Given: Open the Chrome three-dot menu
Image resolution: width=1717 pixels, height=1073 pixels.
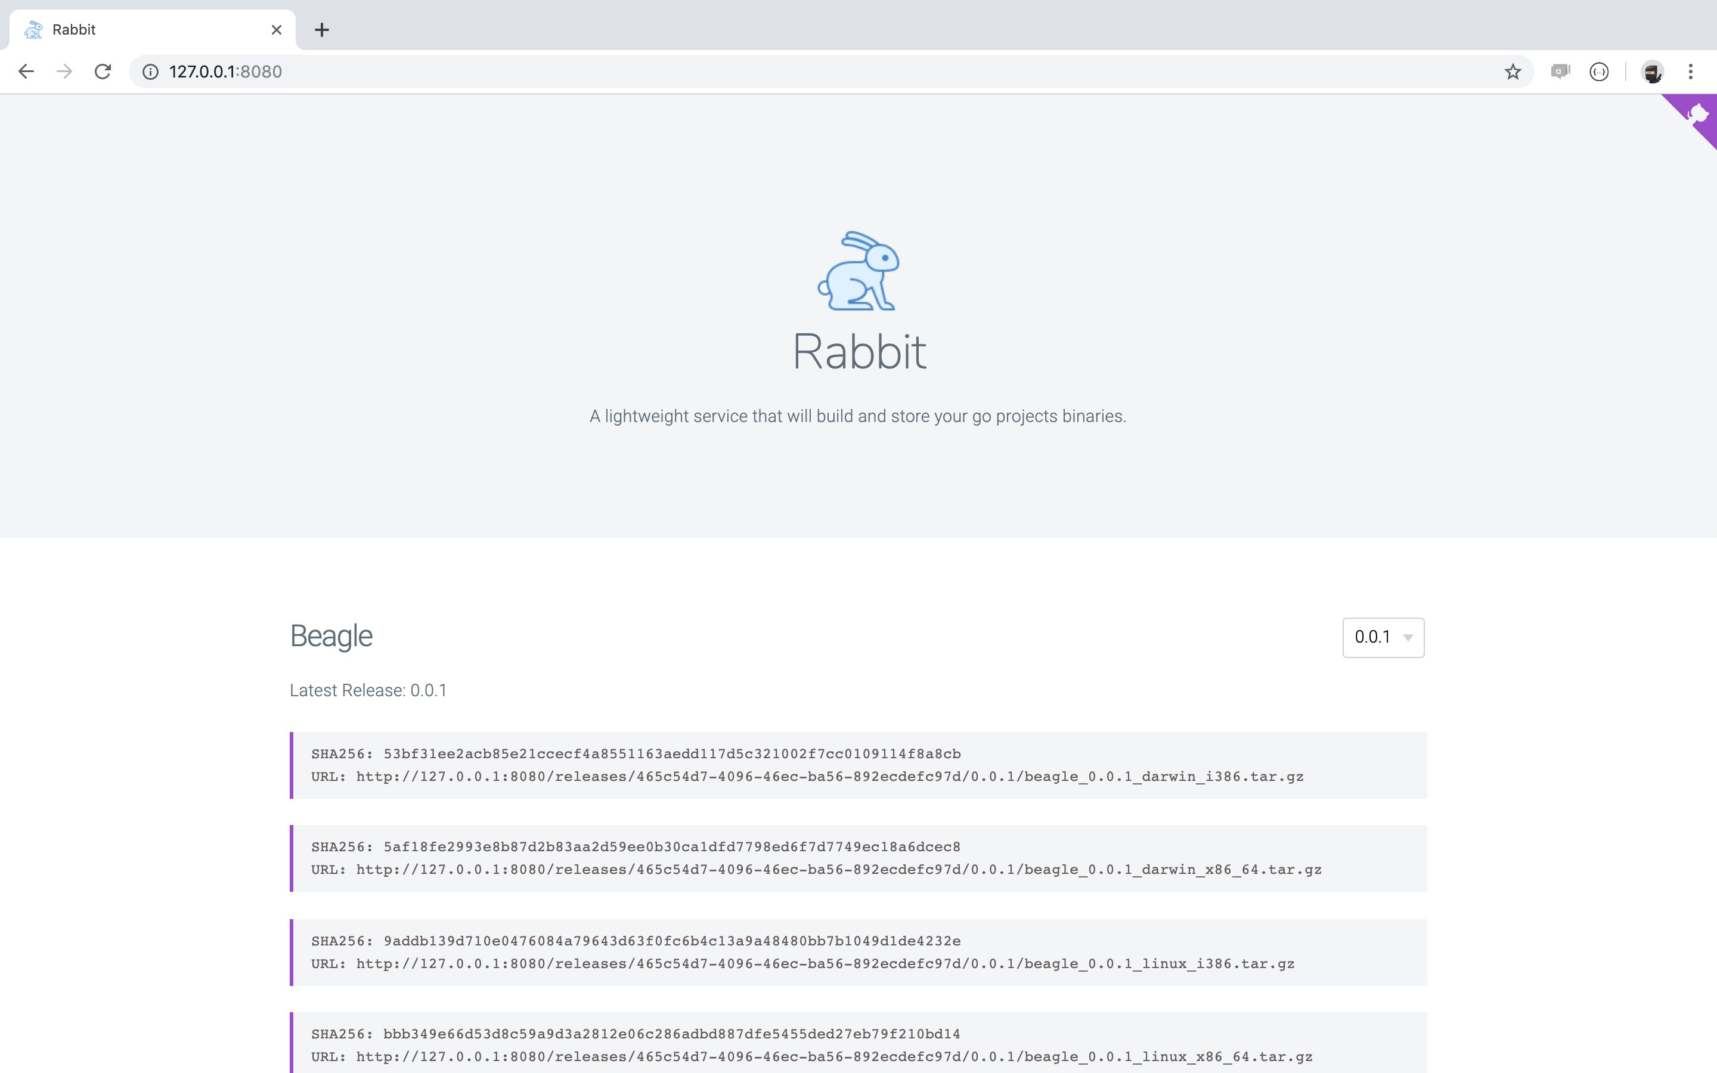Looking at the screenshot, I should tap(1691, 72).
